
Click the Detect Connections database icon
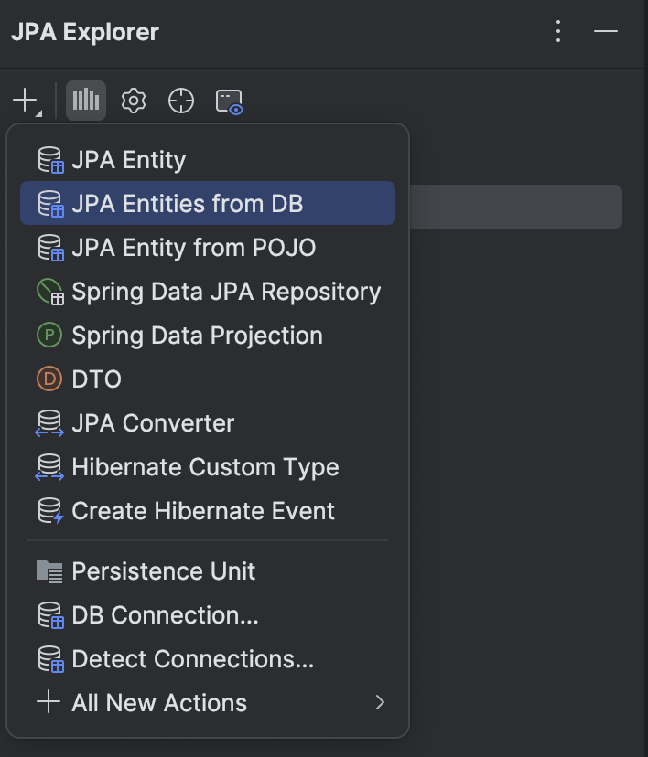pos(50,659)
